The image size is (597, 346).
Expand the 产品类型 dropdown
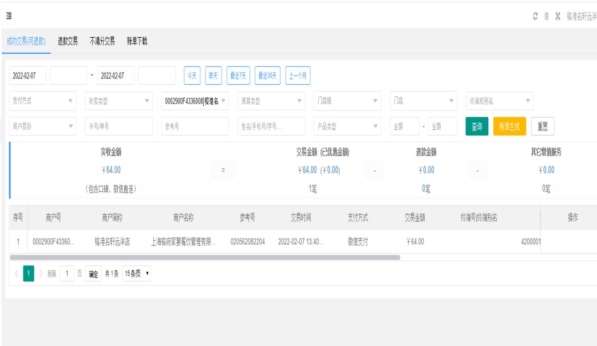click(347, 126)
